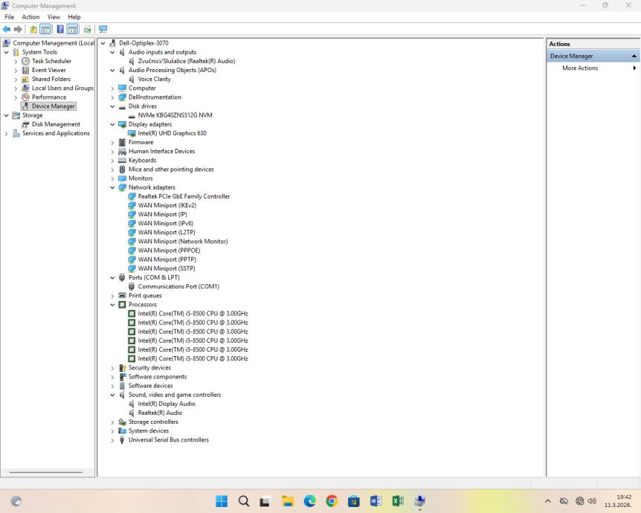Screen dimensions: 641x513
Task: Select WAN Miniport (SSTP) adapter
Action: 167,268
